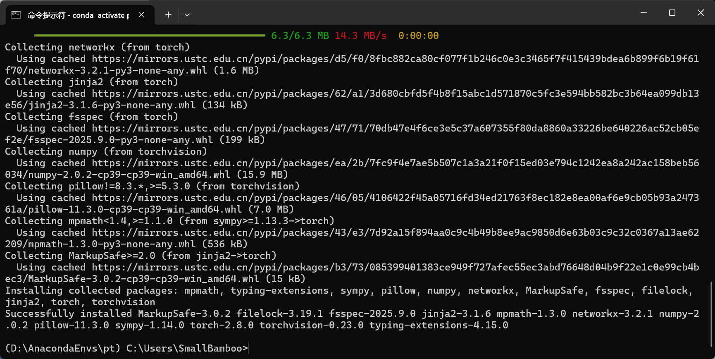Expand the new tab profile dropdown chevron
This screenshot has width=715, height=359.
click(187, 15)
